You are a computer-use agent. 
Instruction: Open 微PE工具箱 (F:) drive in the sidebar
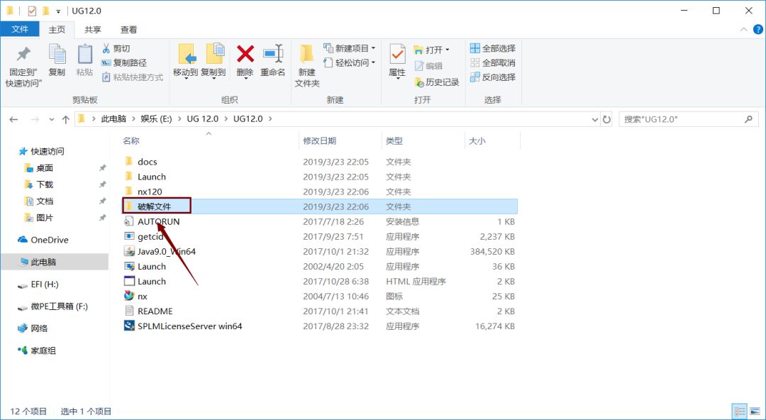[59, 306]
